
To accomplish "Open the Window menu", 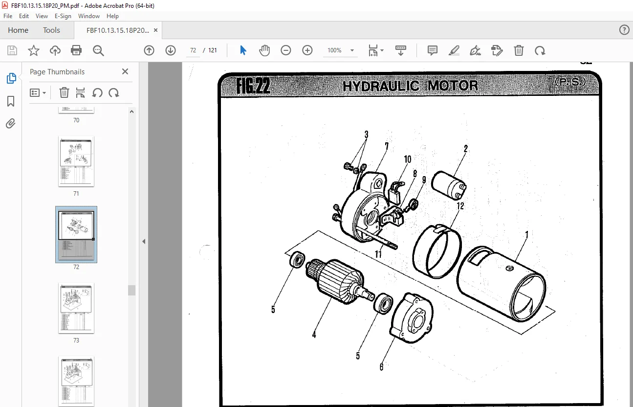I will [89, 16].
